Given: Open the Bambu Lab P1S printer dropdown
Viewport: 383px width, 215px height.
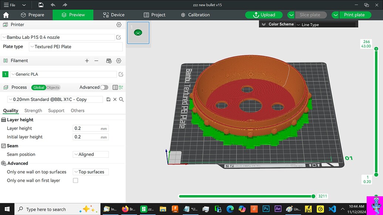Looking at the screenshot, I should [x=58, y=37].
